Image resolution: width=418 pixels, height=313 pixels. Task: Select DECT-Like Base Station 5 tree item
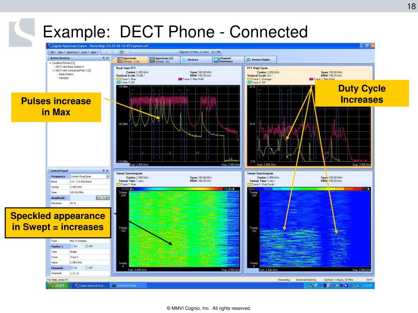[x=69, y=67]
